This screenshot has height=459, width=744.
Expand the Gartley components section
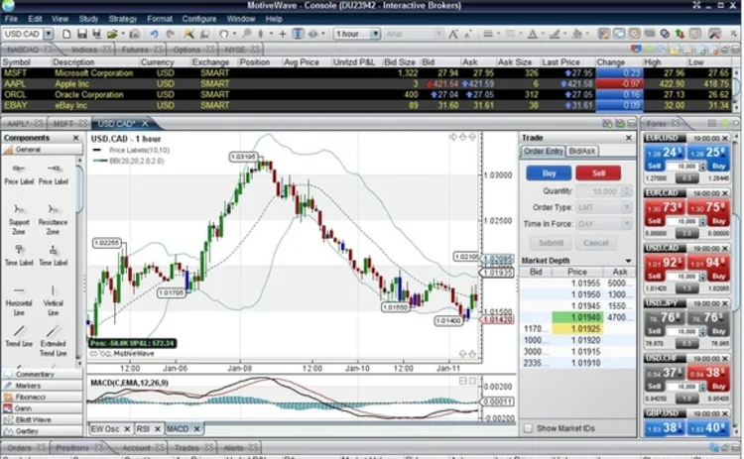42,431
